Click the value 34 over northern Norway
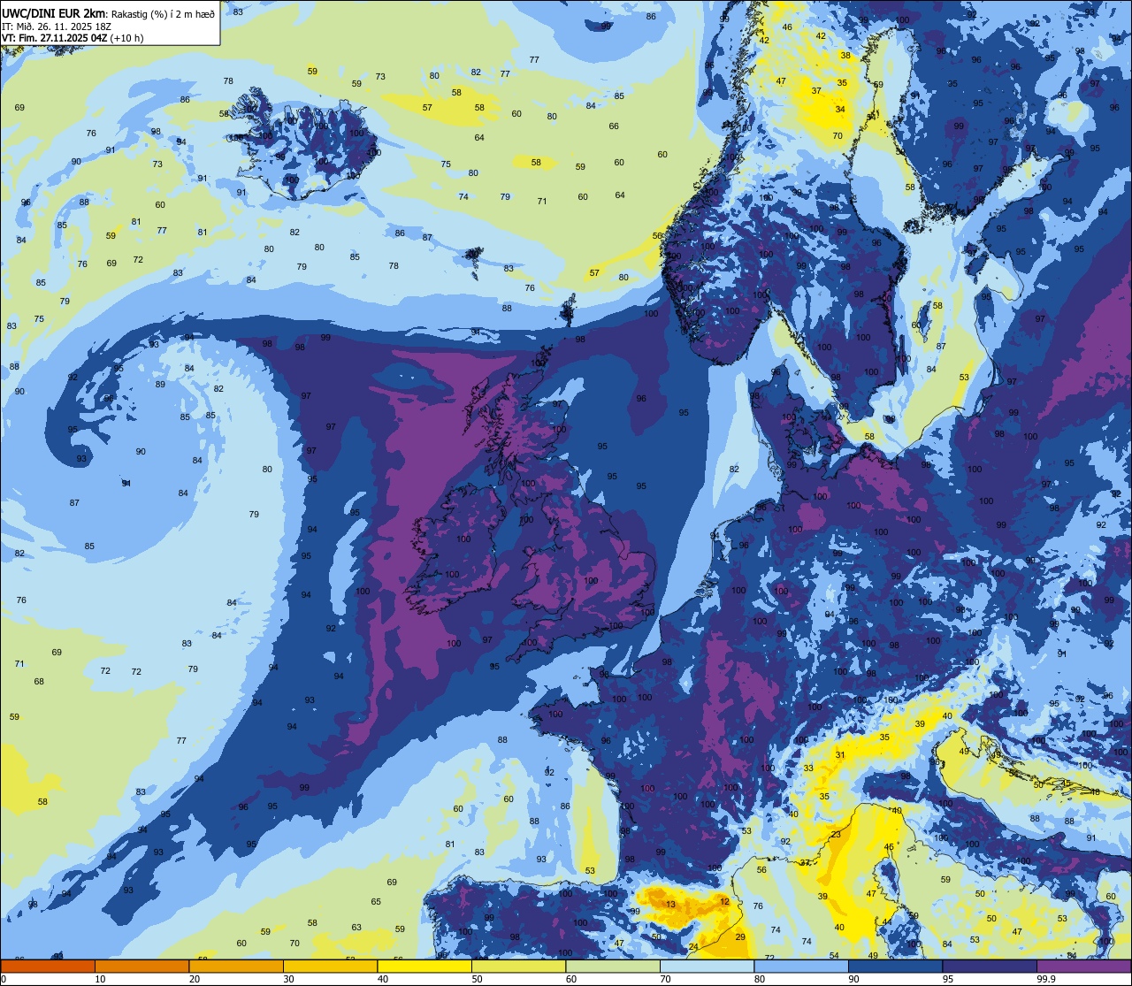Screen dimensions: 1132x986 (x=840, y=110)
